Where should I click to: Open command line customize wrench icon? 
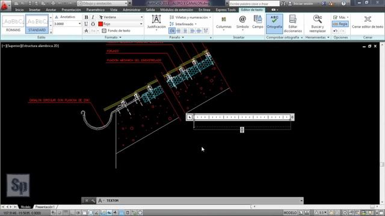pyautogui.click(x=93, y=200)
